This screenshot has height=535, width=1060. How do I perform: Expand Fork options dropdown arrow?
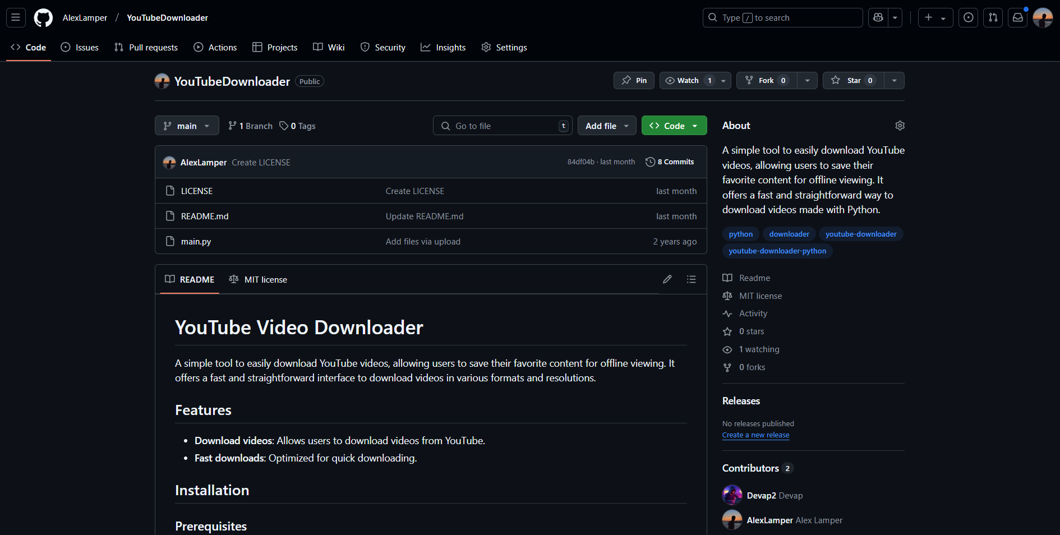(x=808, y=80)
